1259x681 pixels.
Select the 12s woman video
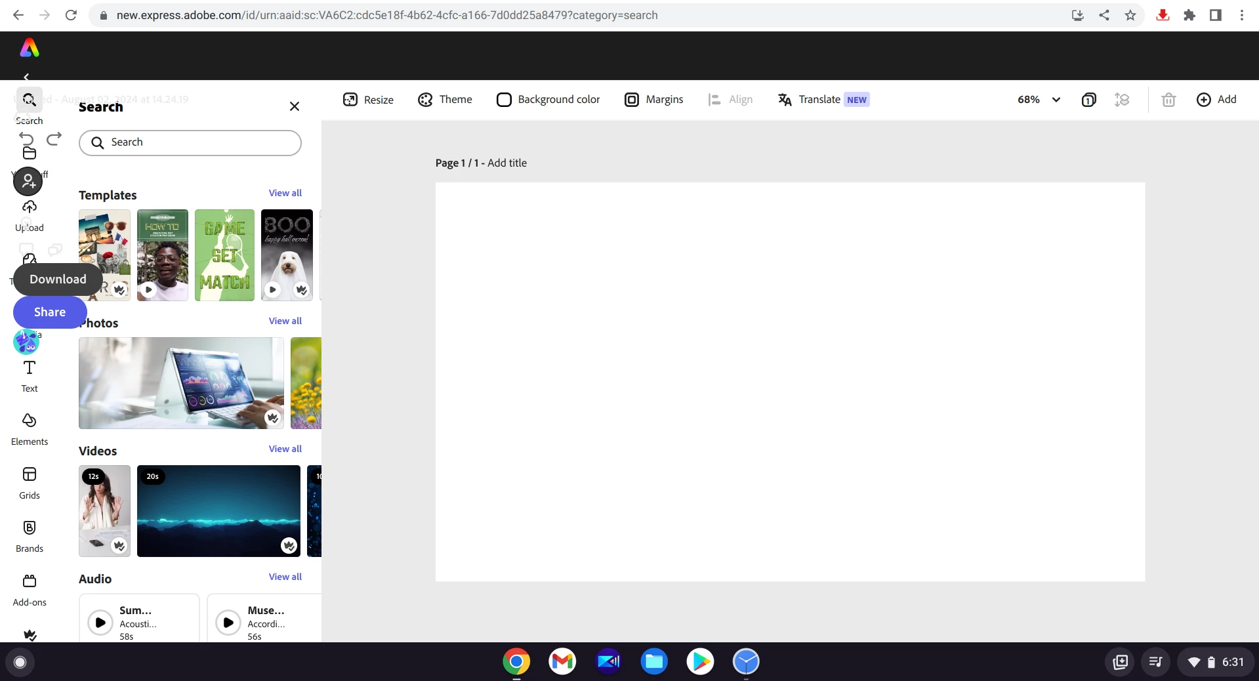pos(104,511)
